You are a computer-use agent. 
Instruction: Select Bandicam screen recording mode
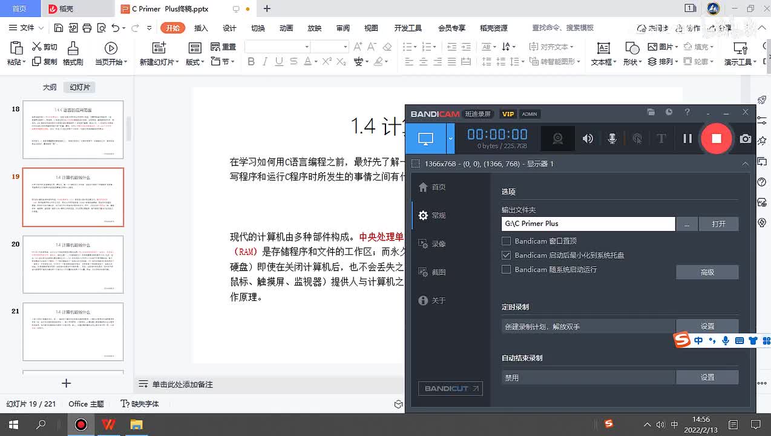(425, 139)
